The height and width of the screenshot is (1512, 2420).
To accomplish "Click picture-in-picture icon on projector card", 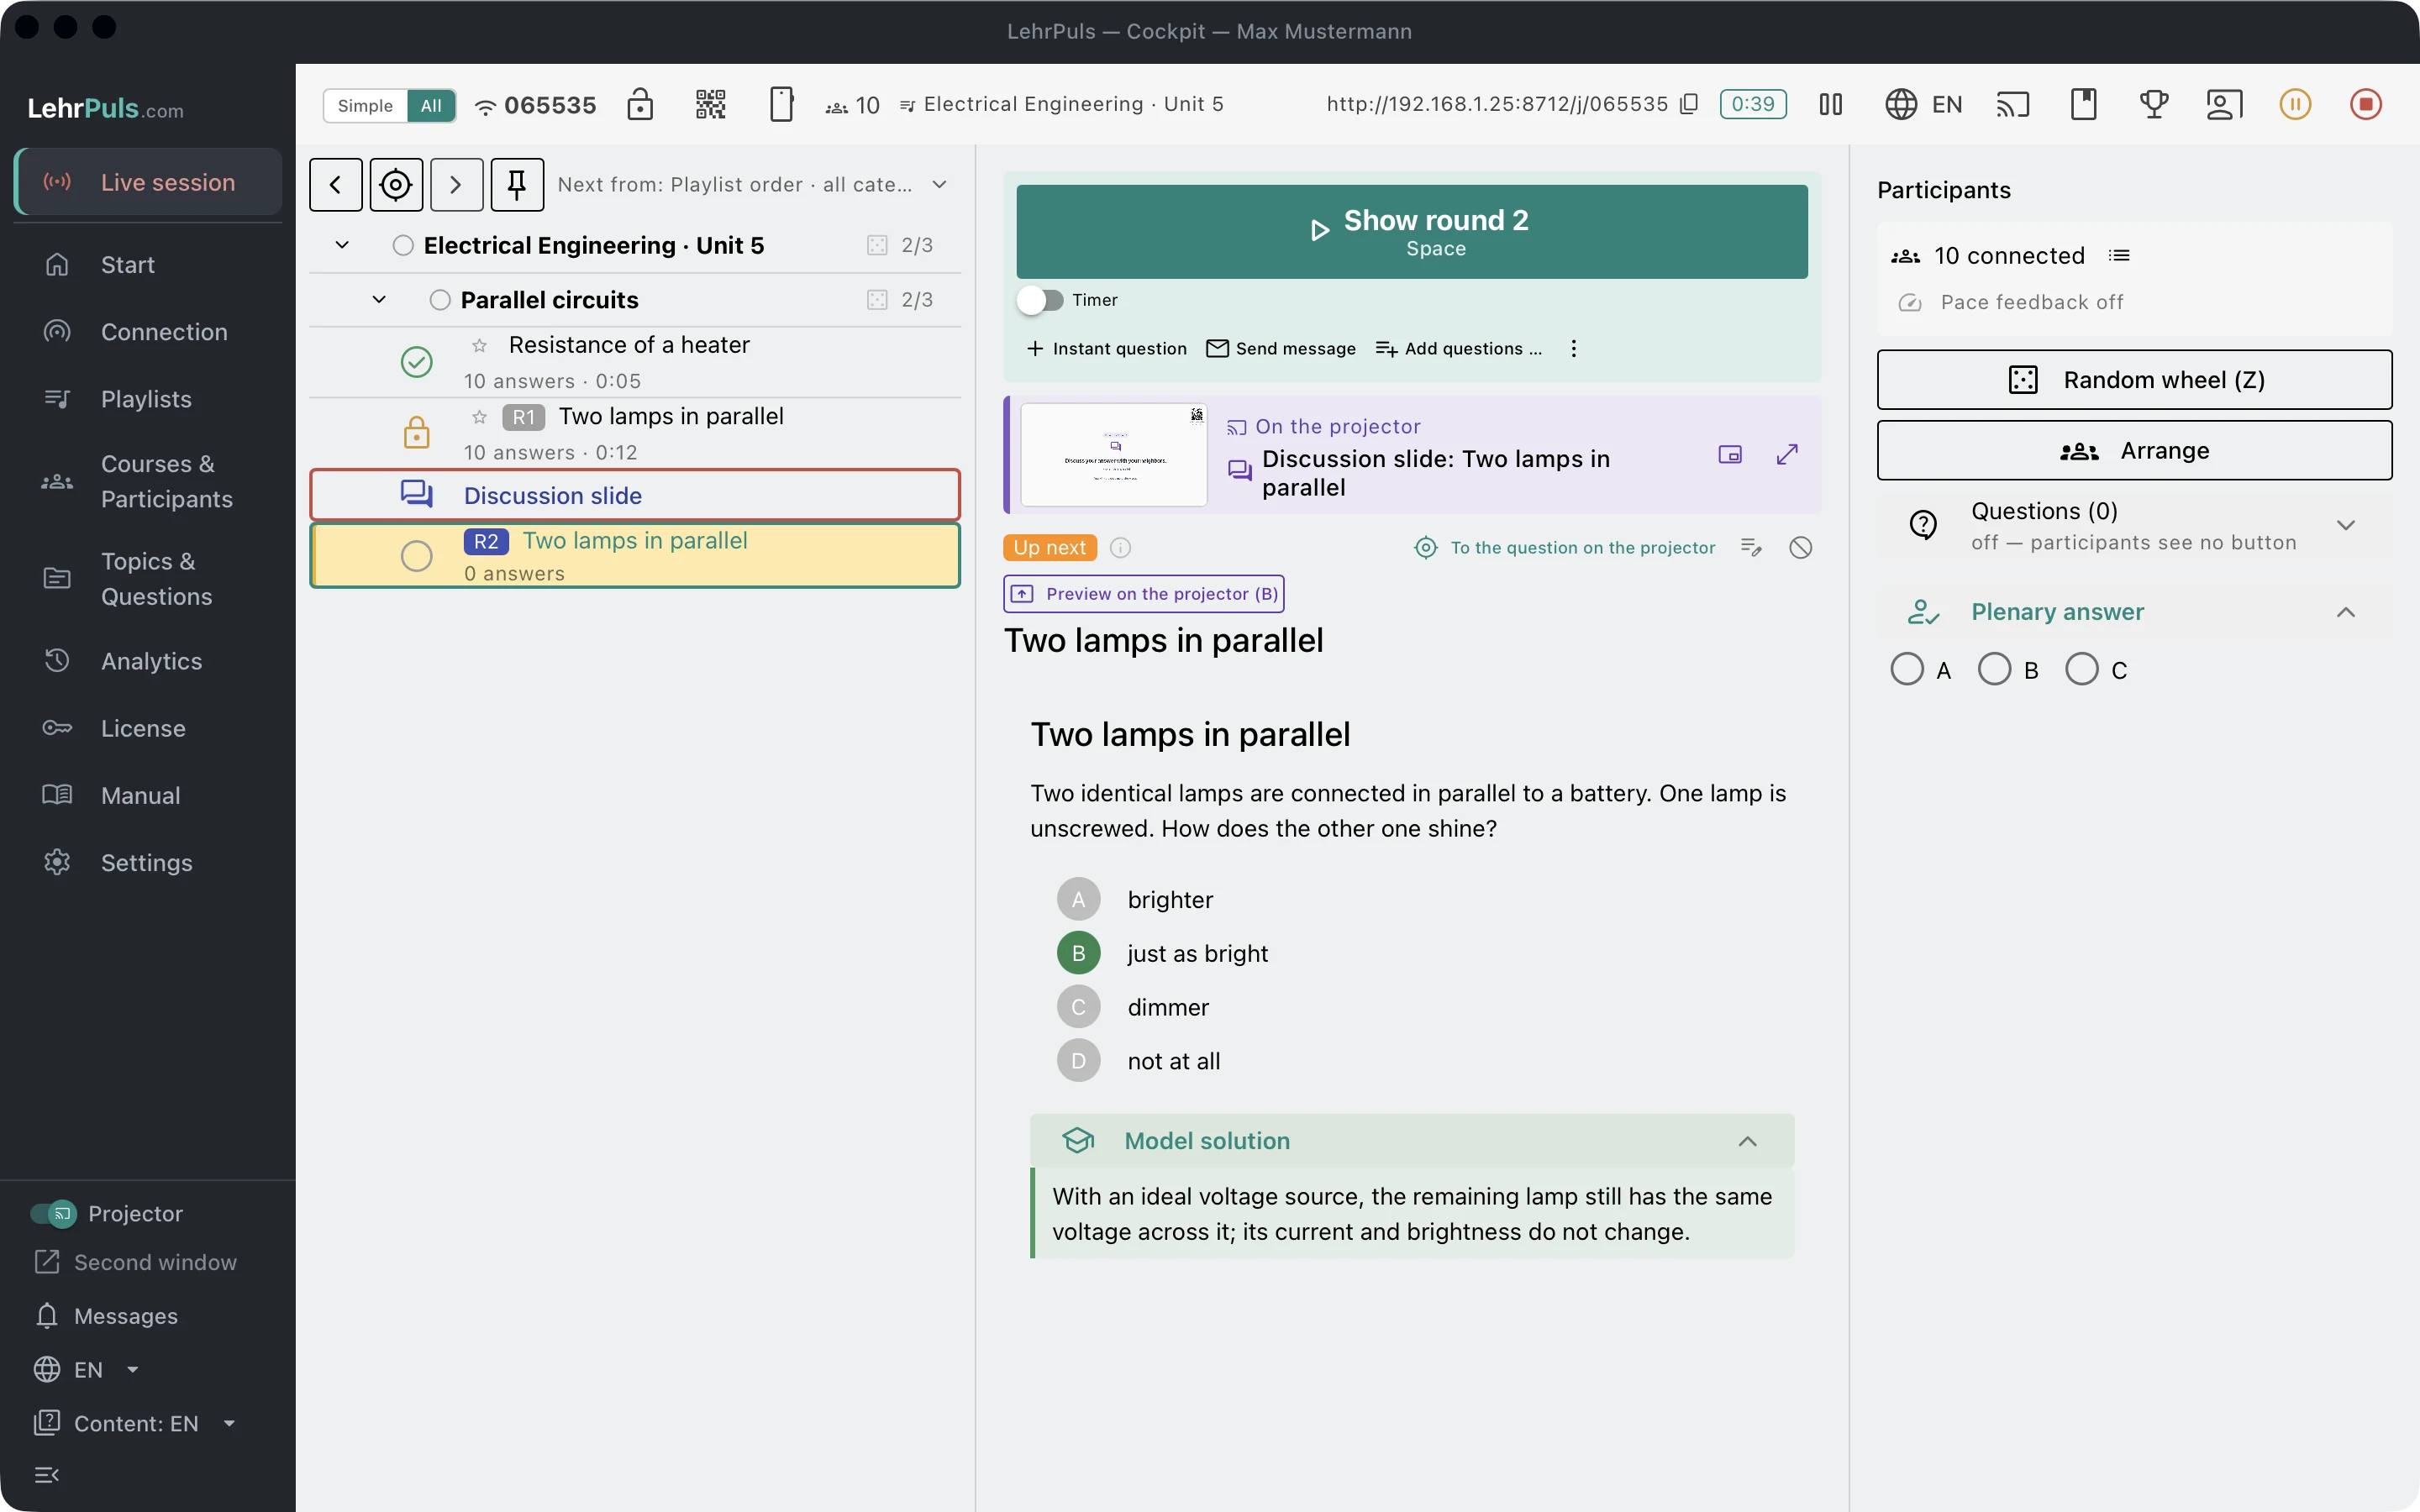I will click(1730, 454).
